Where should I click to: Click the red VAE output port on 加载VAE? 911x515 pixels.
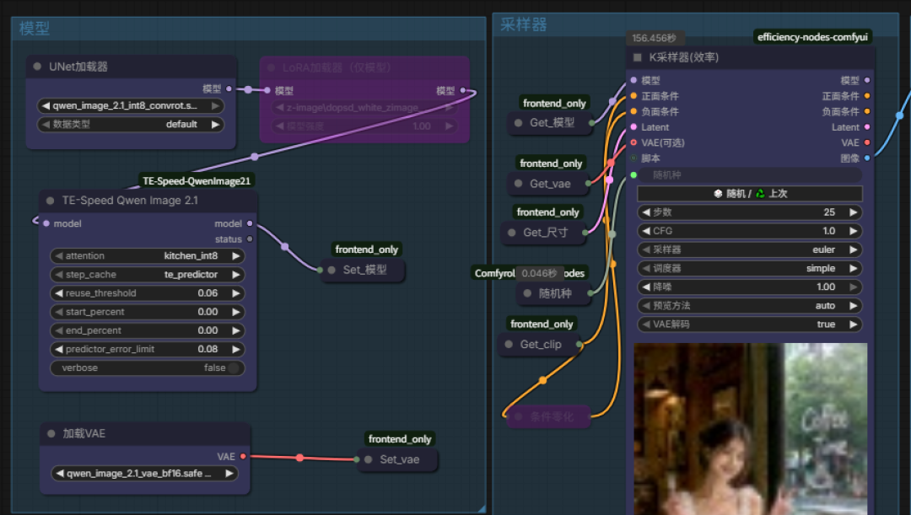(x=243, y=457)
